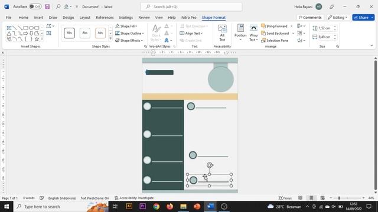Image resolution: width=378 pixels, height=212 pixels.
Task: Pick the star shape in the gallery
Action: click(x=37, y=39)
